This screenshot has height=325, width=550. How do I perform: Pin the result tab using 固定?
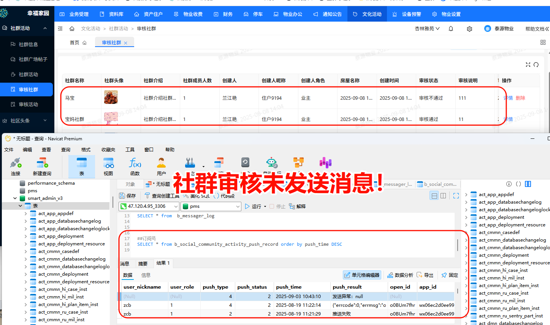coord(449,275)
